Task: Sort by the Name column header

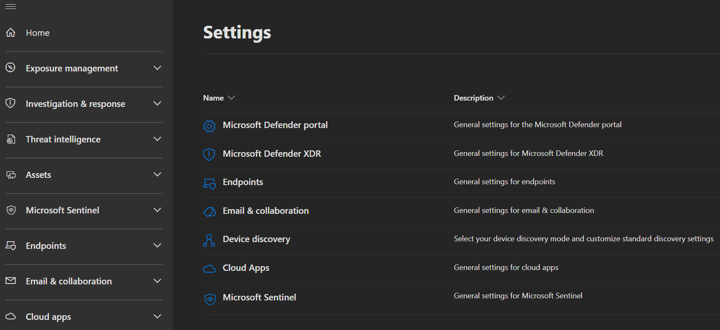Action: point(214,98)
